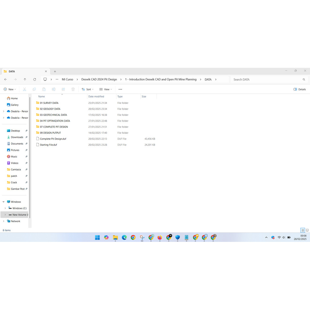Switch to details list view icon at bottom right
The image size is (310, 310).
pos(303,230)
